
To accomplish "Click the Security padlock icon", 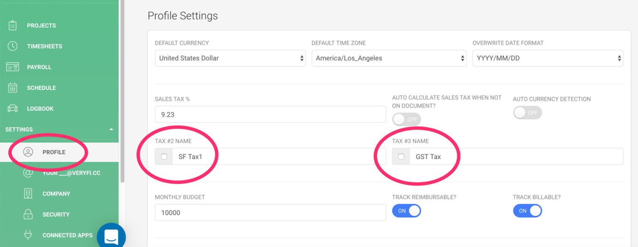I will tap(28, 214).
